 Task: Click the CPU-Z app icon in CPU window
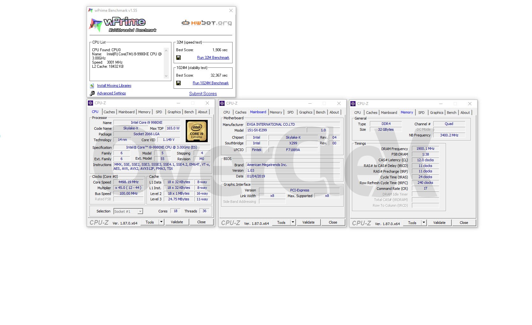(x=90, y=103)
